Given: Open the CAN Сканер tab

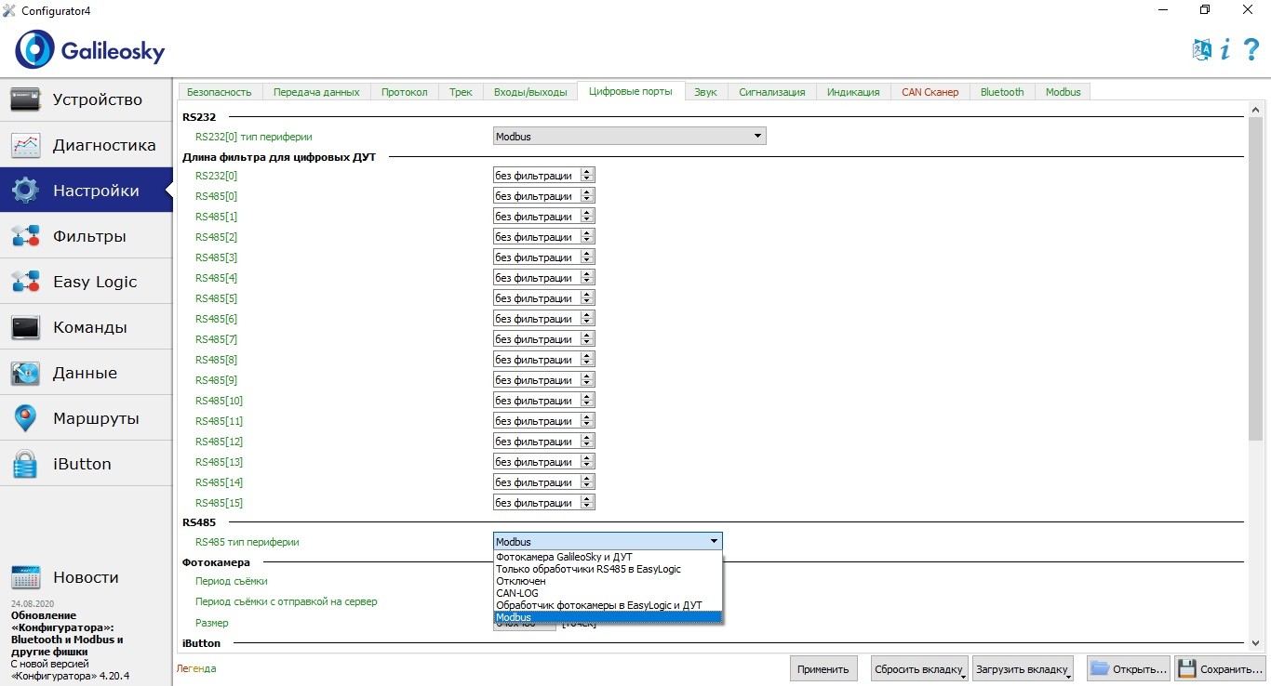Looking at the screenshot, I should click(x=930, y=92).
